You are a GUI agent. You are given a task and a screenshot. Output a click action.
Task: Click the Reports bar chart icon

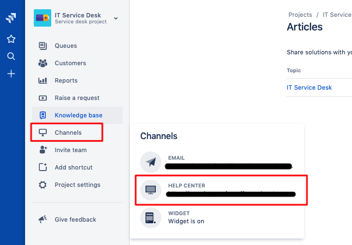(43, 80)
